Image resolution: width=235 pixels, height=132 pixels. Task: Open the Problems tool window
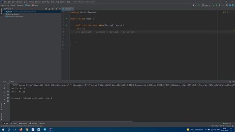click(23, 124)
